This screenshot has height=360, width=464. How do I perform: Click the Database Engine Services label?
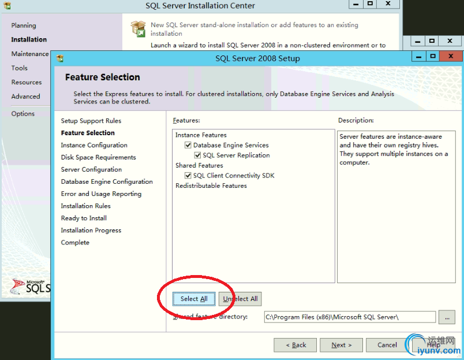pyautogui.click(x=231, y=145)
